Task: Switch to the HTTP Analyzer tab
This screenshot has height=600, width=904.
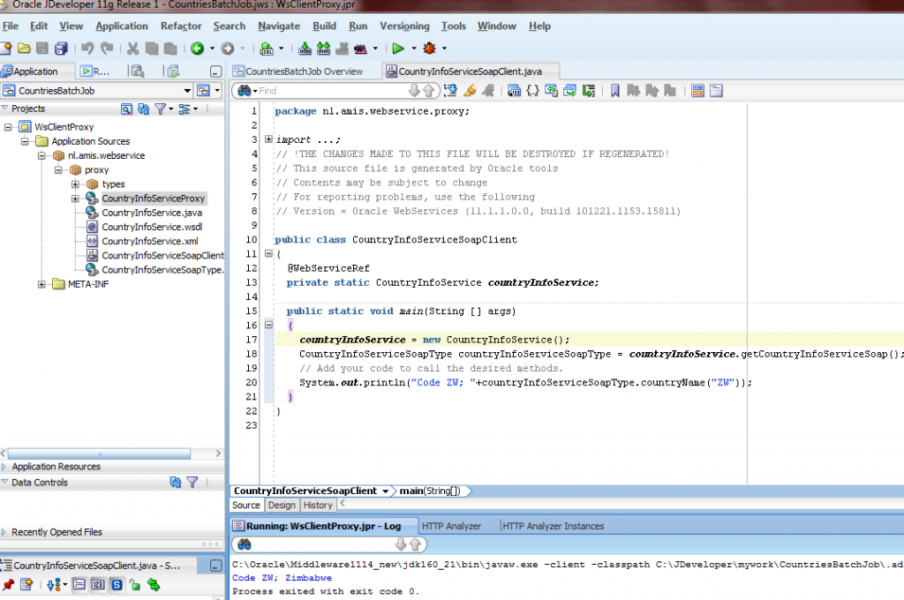Action: click(451, 526)
